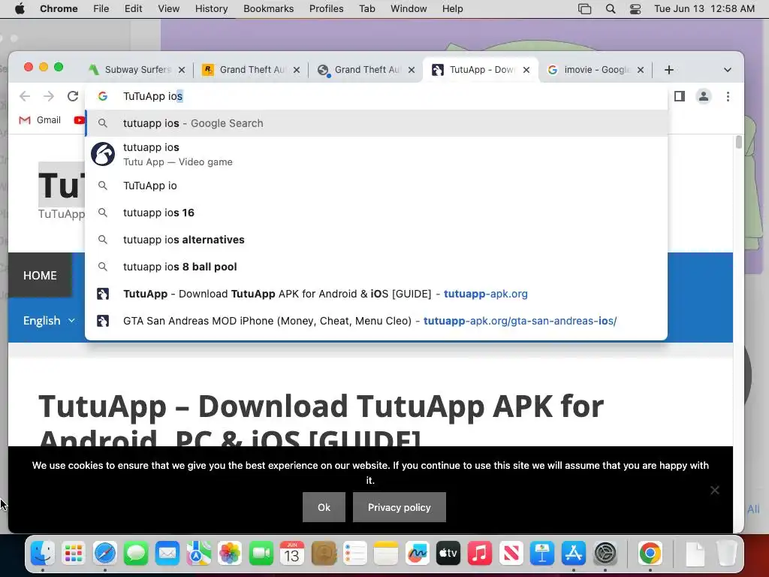Image resolution: width=769 pixels, height=577 pixels.
Task: Dismiss the cookie banner with X
Action: click(x=715, y=490)
